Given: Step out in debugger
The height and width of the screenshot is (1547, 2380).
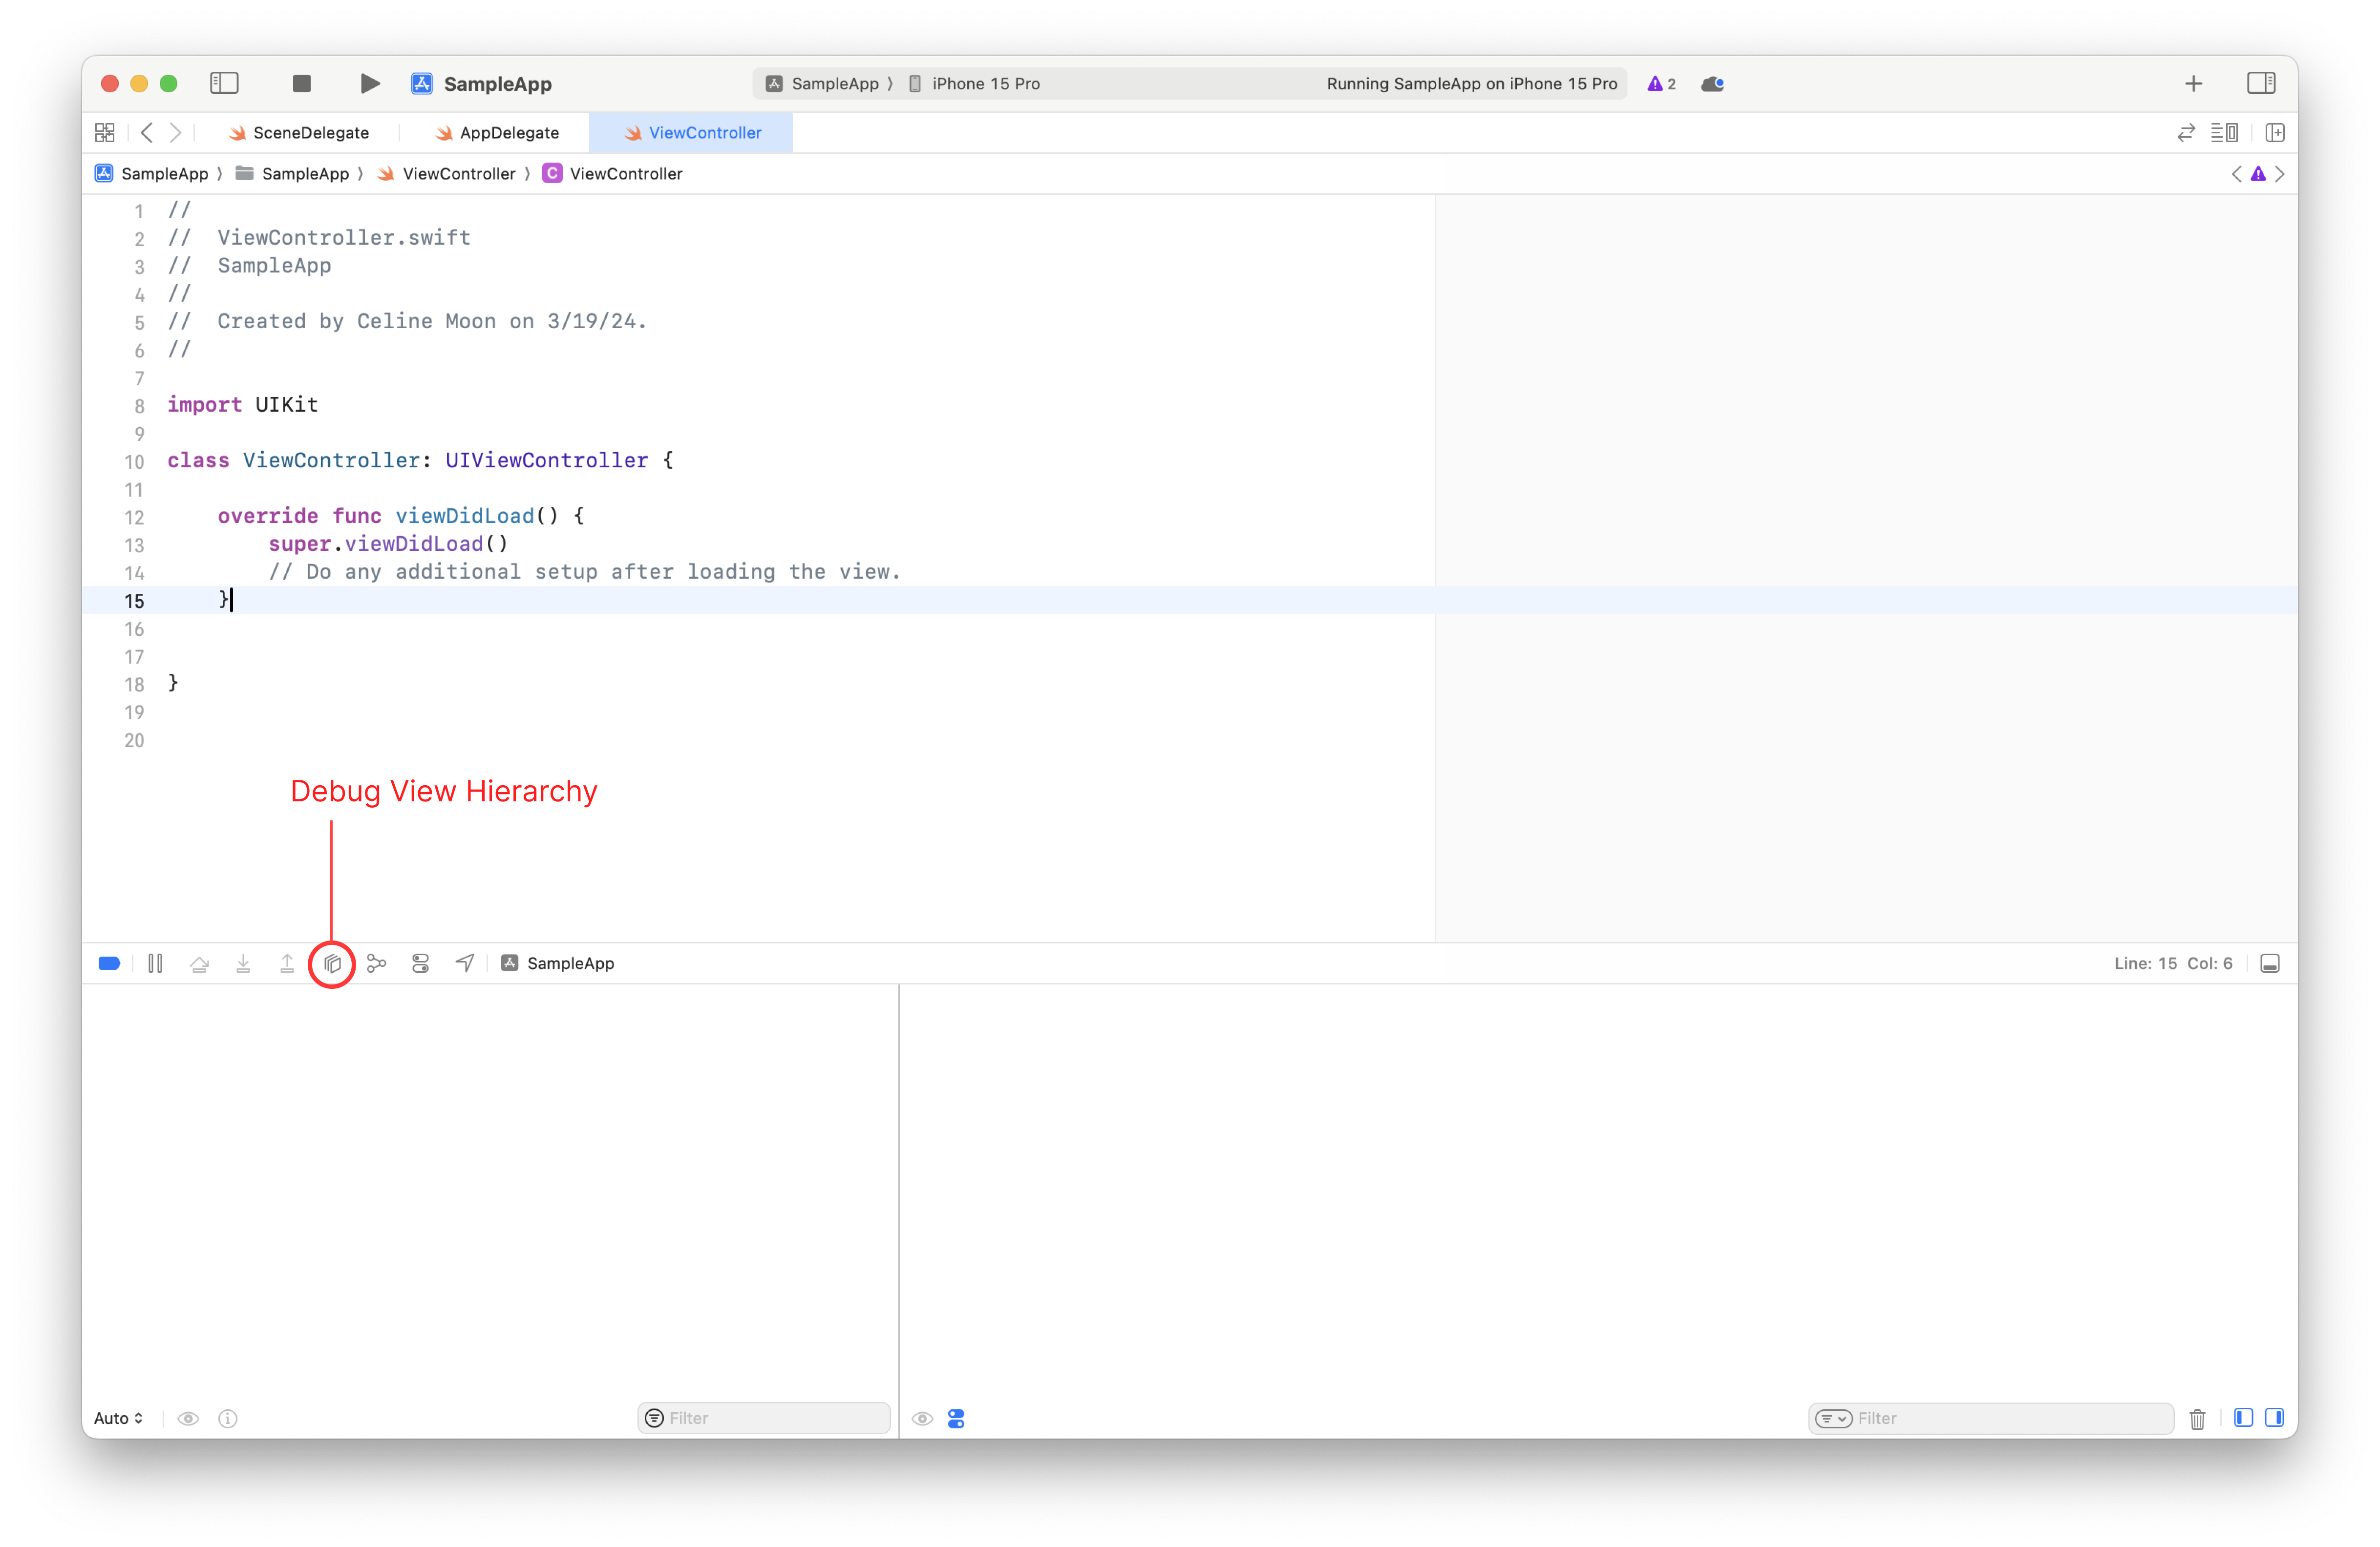Looking at the screenshot, I should (287, 963).
